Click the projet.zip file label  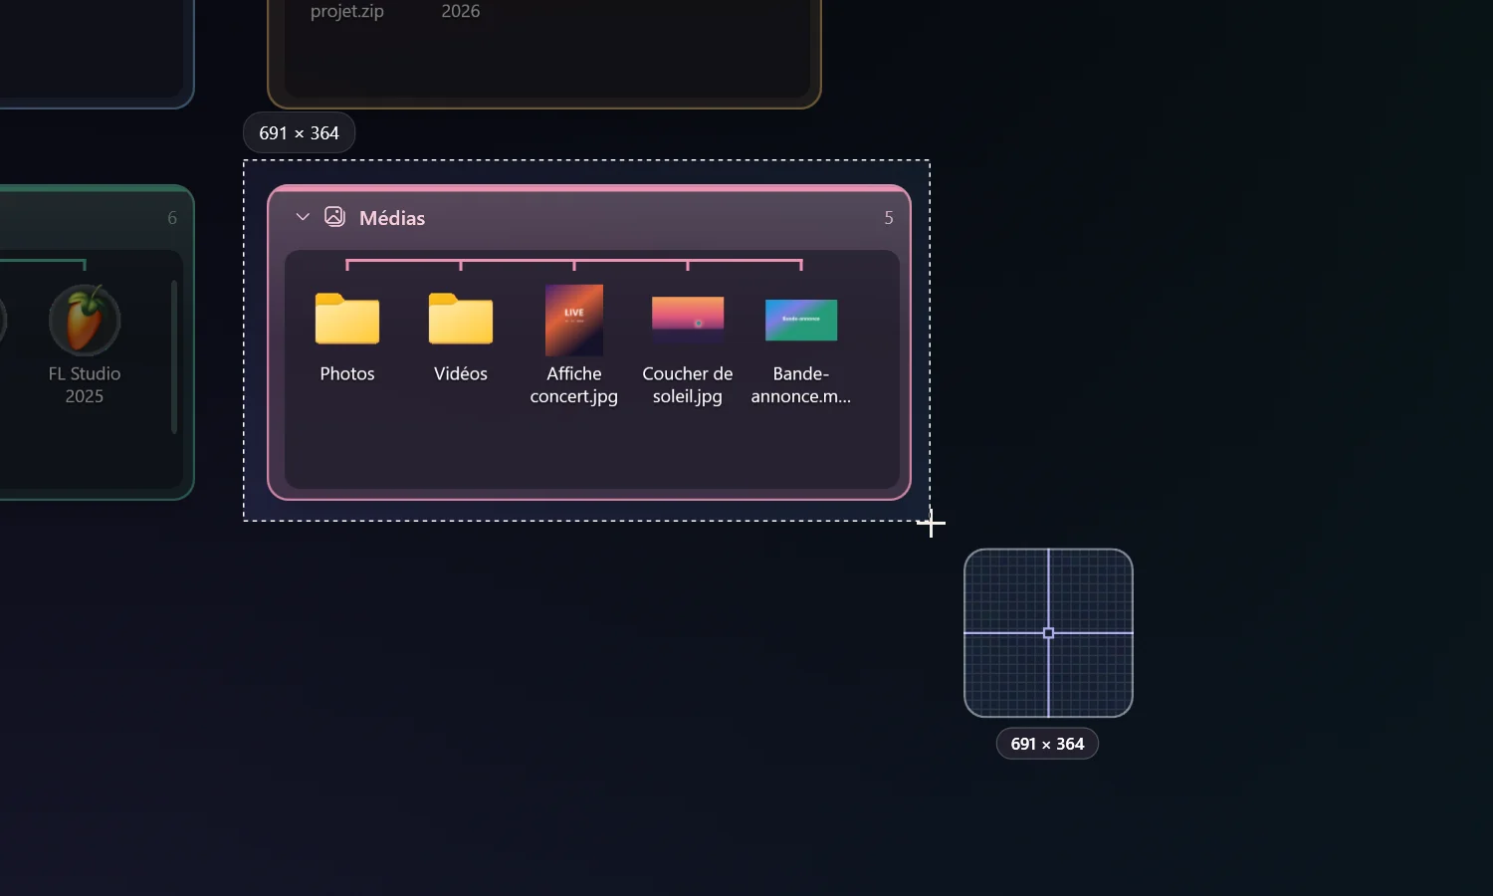pos(347,11)
